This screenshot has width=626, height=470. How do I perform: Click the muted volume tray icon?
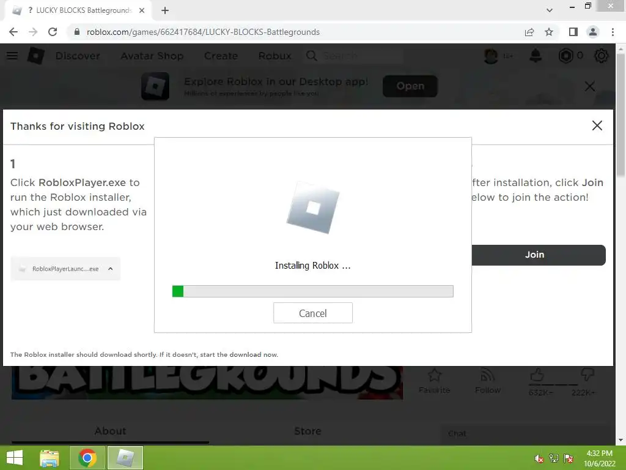[x=539, y=458]
